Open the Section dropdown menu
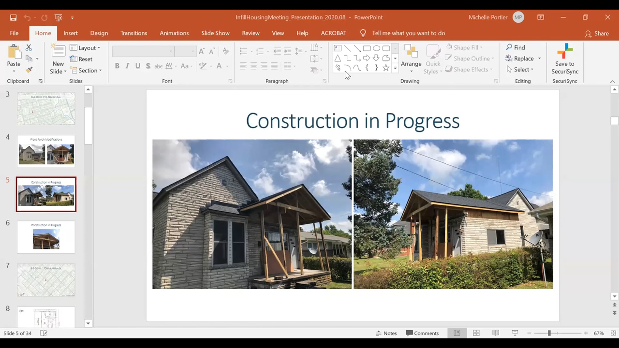This screenshot has width=619, height=348. click(86, 70)
